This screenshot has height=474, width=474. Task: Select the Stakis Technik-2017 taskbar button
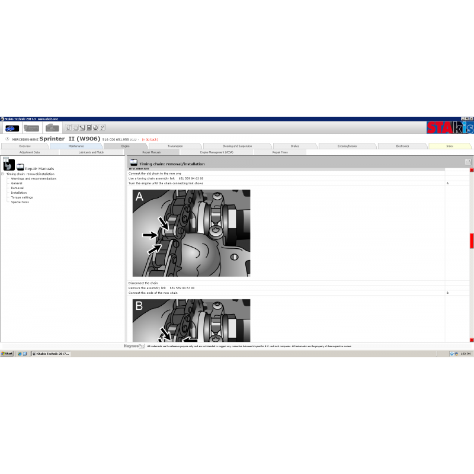(50, 353)
